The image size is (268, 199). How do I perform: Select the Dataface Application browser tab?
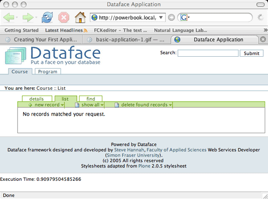tap(214, 40)
